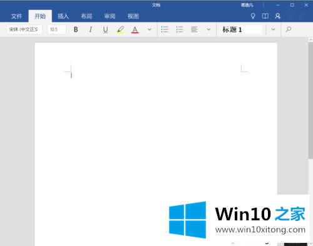Viewport: 313px width, 246px height.
Task: Open the font name box 宋体
Action: coord(24,29)
